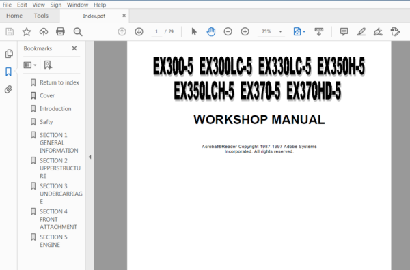Open SECTION 2 UPPERSTRUCTURE bookmark

(60, 168)
